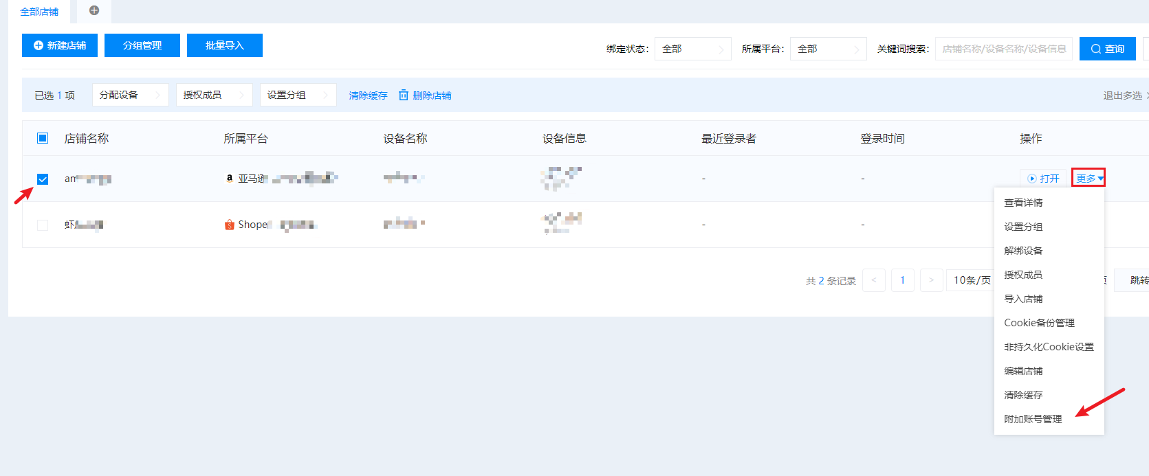Go to the previous page arrow

(873, 280)
